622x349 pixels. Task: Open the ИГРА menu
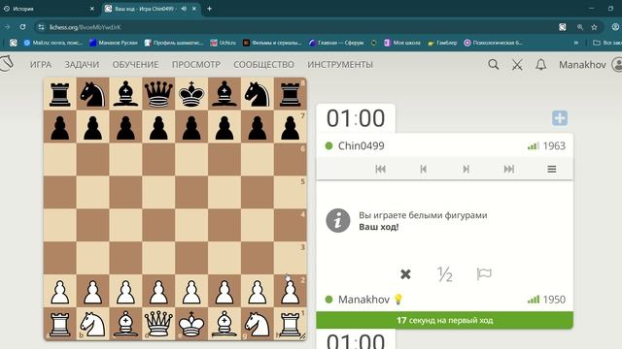pos(41,65)
